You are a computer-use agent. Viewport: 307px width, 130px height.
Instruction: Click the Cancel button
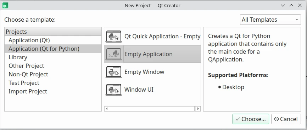coord(286,119)
